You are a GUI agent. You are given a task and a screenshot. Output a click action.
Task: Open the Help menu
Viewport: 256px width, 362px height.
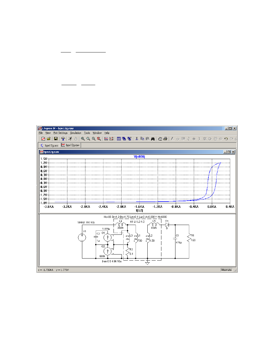pos(107,133)
